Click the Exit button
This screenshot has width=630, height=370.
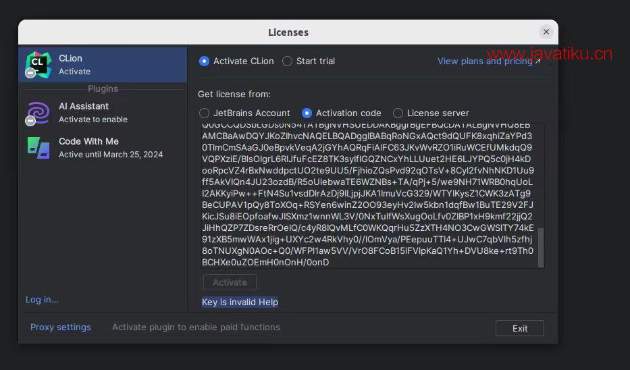520,328
